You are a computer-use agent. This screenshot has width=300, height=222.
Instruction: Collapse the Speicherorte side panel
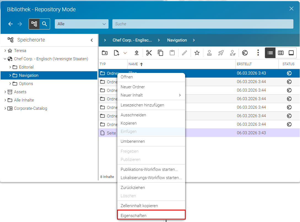point(92,40)
